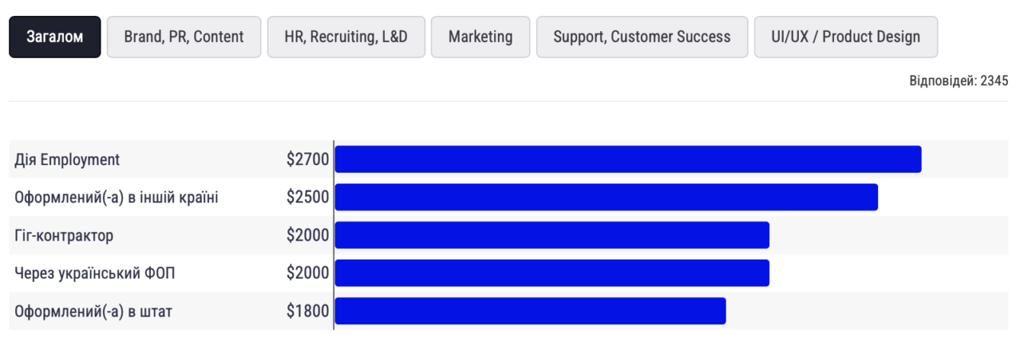Viewport: 1020px width, 357px height.
Task: Click the Оформлений(-а) в штат bar
Action: pyautogui.click(x=531, y=311)
